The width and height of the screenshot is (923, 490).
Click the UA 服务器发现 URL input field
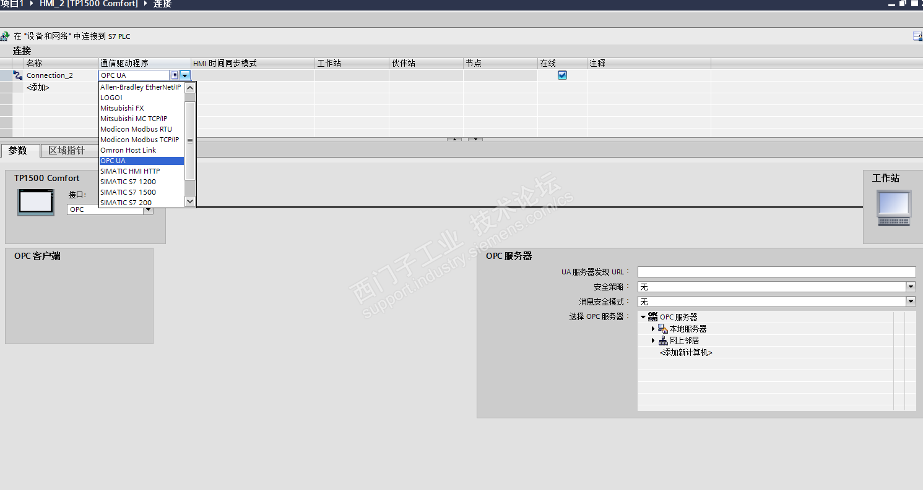(776, 272)
